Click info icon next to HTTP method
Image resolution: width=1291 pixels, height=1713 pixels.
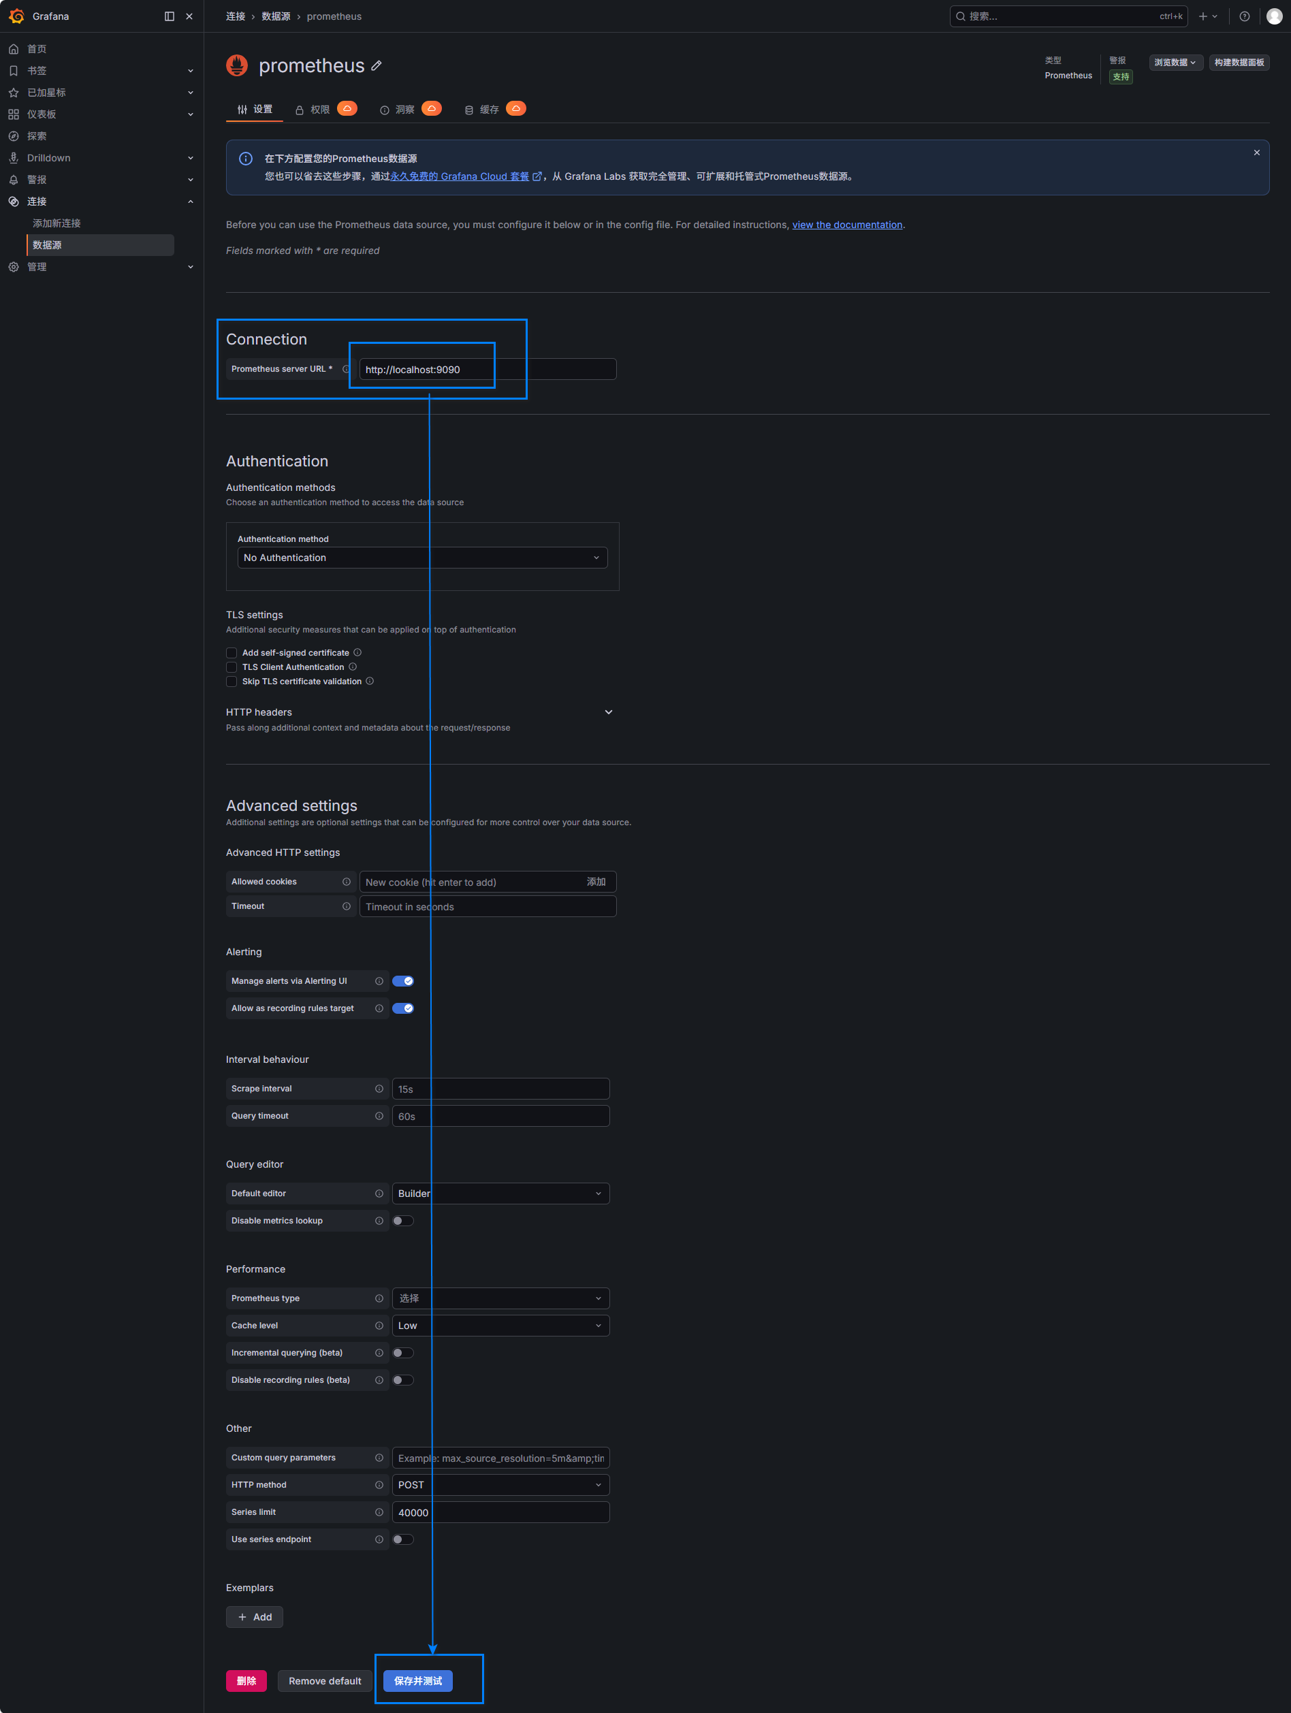379,1484
